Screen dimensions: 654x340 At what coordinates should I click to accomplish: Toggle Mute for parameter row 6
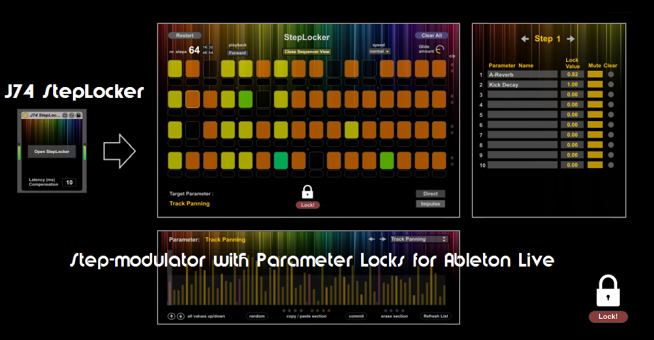[x=595, y=124]
